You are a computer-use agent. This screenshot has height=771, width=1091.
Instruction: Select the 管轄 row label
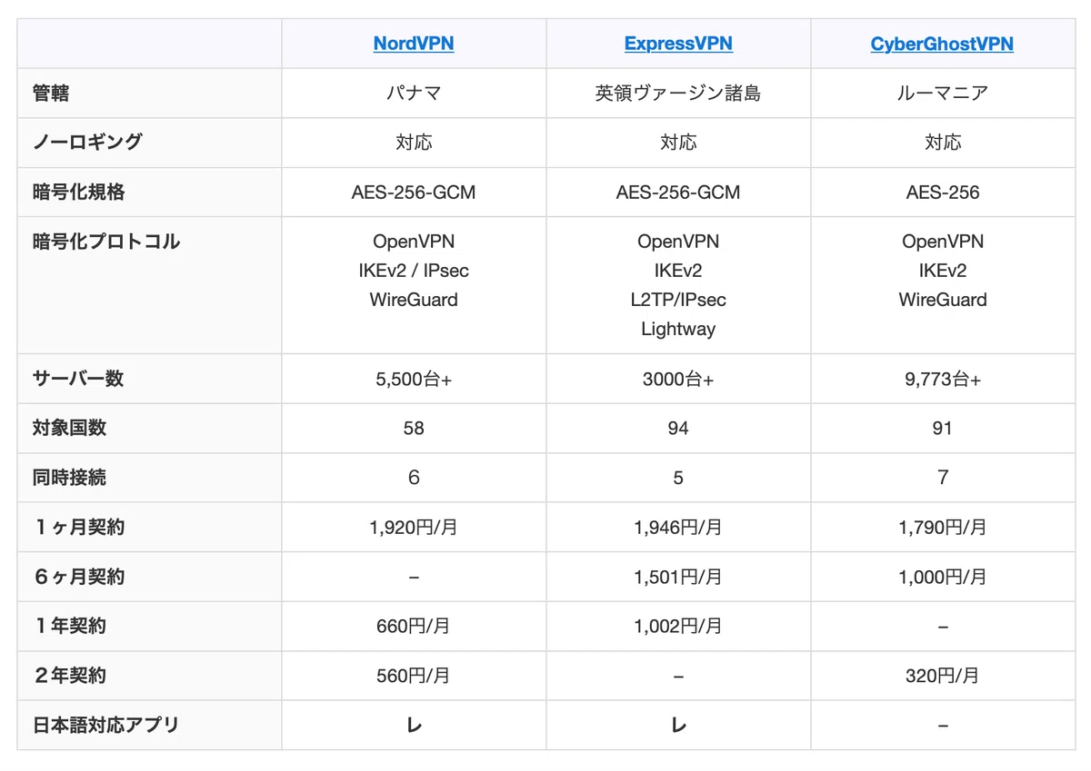[x=51, y=93]
